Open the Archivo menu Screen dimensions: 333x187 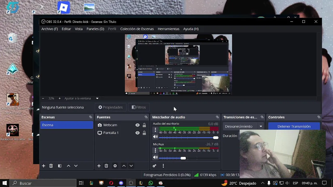pyautogui.click(x=50, y=29)
